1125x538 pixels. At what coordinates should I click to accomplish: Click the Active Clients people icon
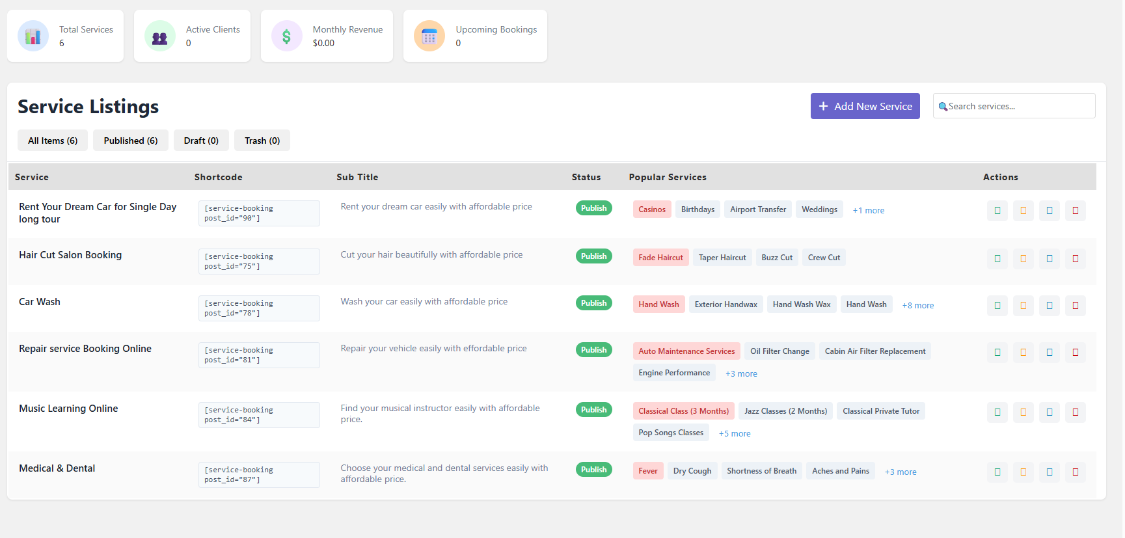[159, 36]
